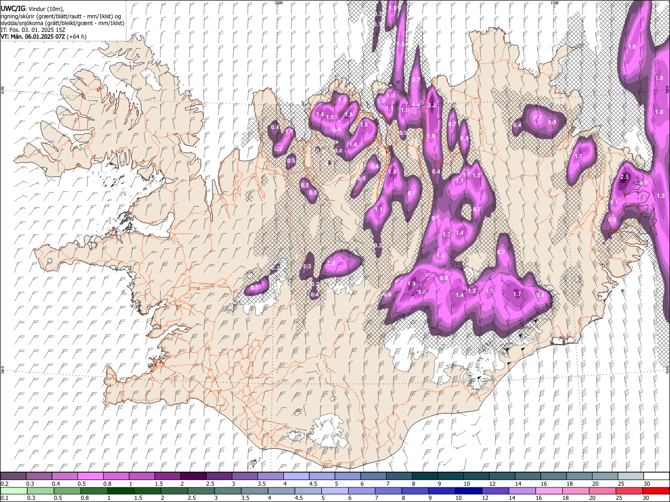
Task: Click bright red rain swatch after 30
Action: (656, 491)
